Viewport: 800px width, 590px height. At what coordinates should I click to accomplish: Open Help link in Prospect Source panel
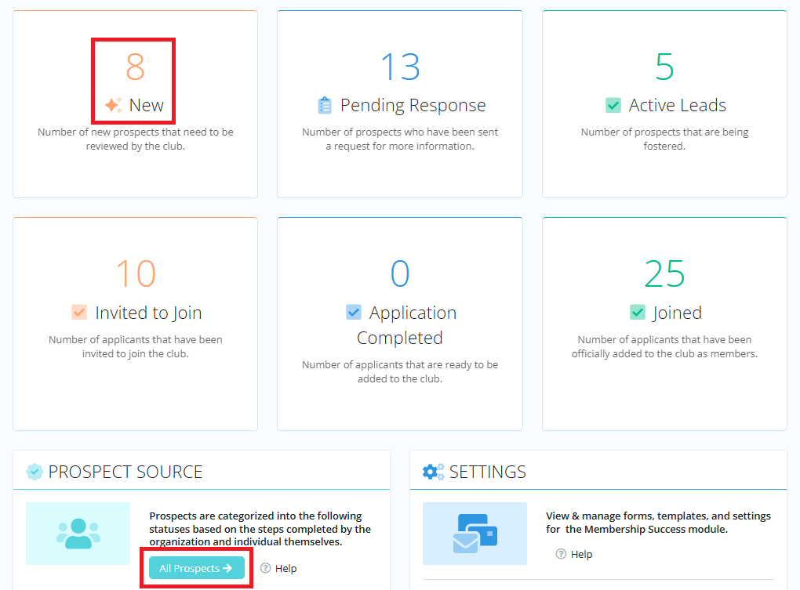pyautogui.click(x=278, y=568)
